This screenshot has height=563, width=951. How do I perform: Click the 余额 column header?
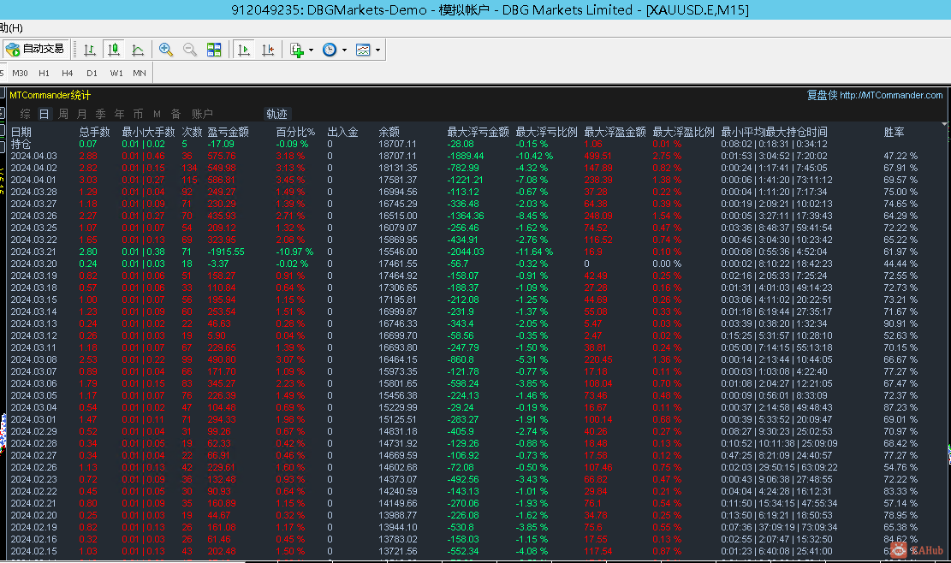point(389,132)
